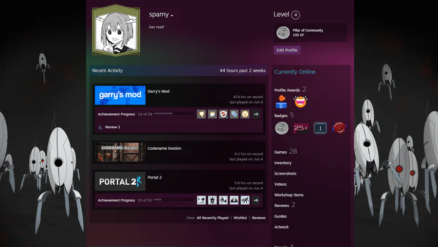Open Reviews from the View footer links

[259, 218]
